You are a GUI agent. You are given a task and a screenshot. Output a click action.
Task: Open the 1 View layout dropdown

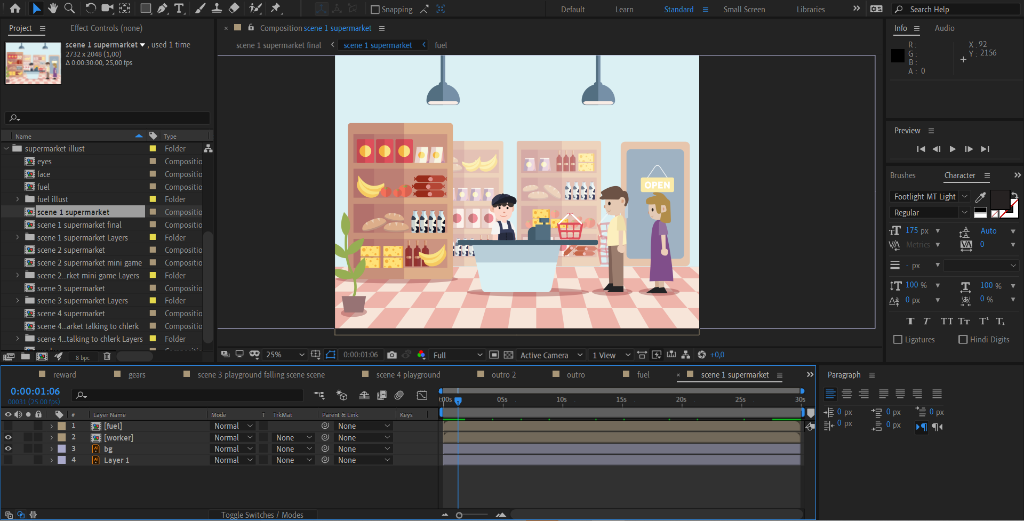point(611,355)
